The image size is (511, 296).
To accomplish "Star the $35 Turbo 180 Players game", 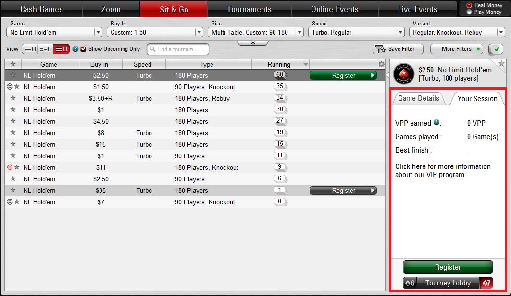I will point(12,190).
